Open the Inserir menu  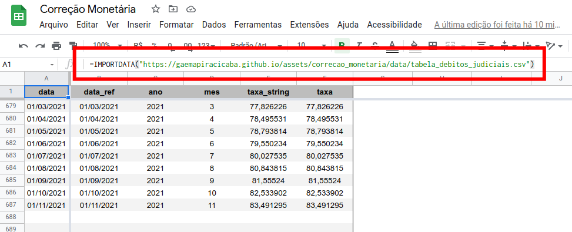click(139, 25)
